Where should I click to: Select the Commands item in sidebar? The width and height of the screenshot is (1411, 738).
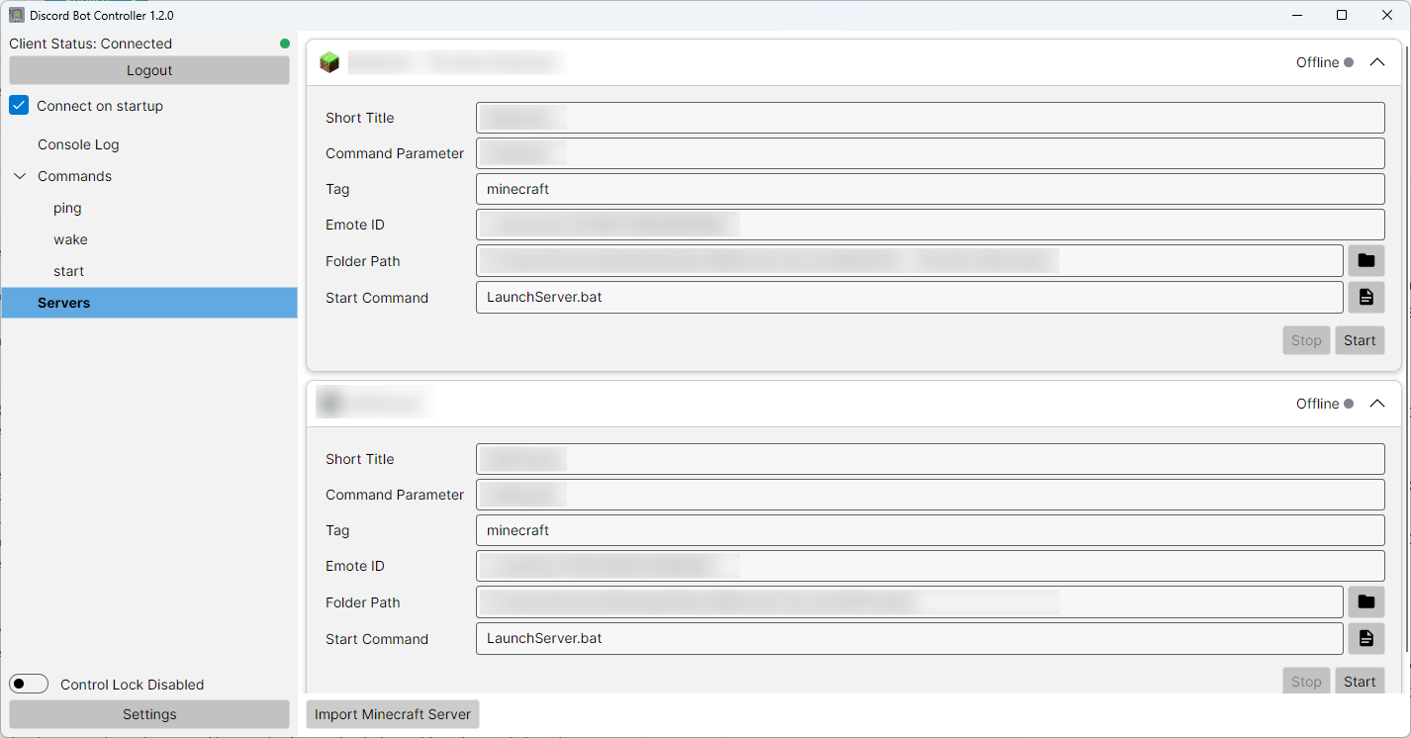74,176
